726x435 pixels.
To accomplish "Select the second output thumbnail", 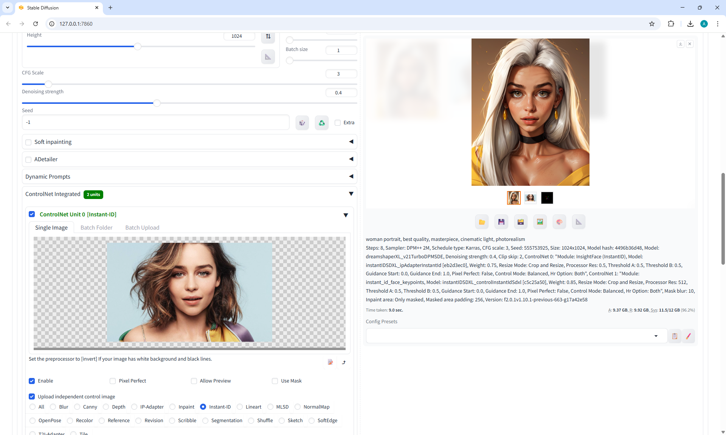I will pyautogui.click(x=530, y=198).
